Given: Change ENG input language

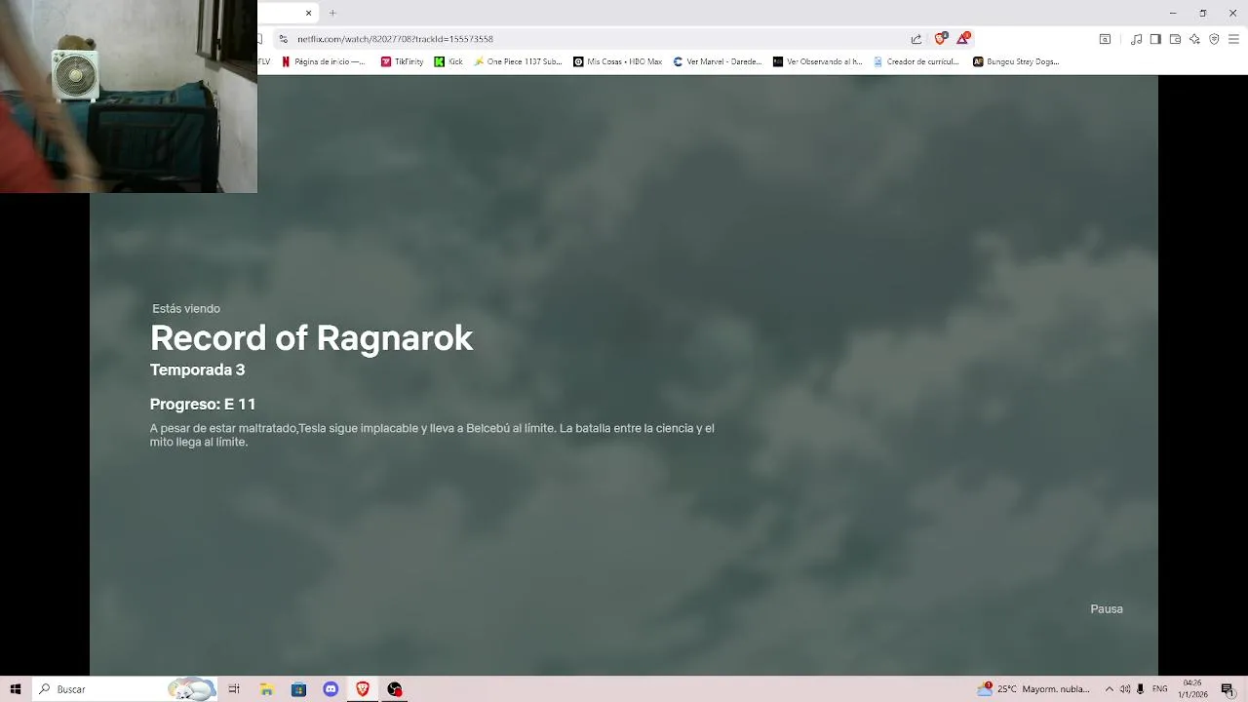Looking at the screenshot, I should tap(1160, 689).
